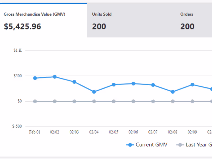The image size is (212, 159).
Task: Select the 02/08 Current GMV dip point
Action: point(173,92)
